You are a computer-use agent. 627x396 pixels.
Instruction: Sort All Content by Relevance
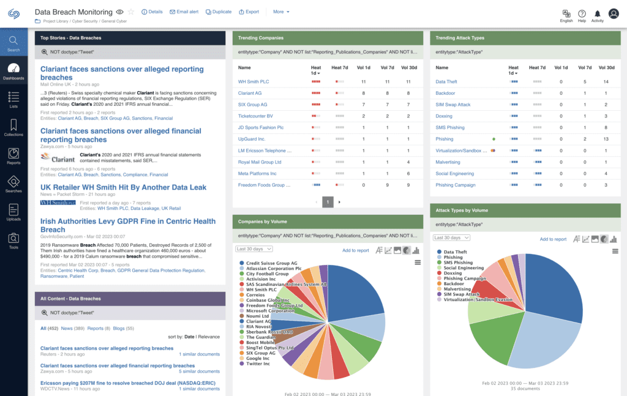pos(209,337)
